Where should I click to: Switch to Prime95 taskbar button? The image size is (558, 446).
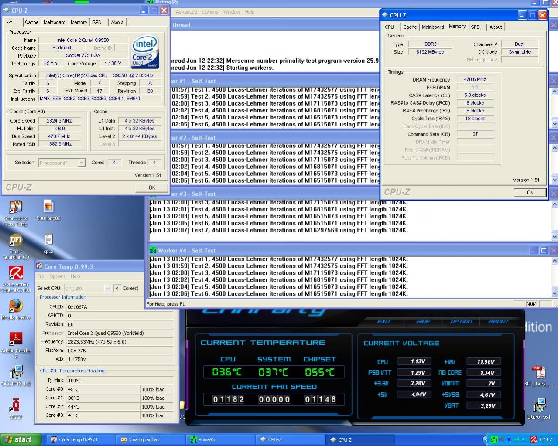[220, 439]
